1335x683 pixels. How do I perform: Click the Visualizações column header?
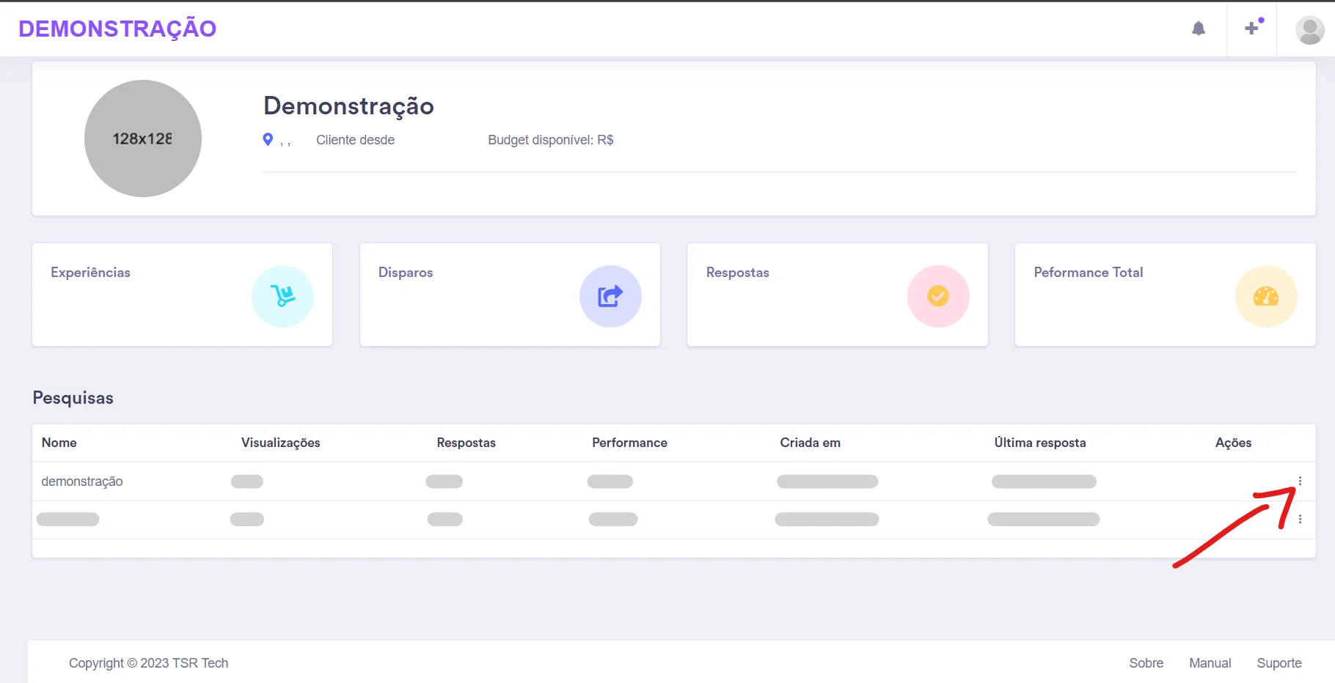[281, 443]
